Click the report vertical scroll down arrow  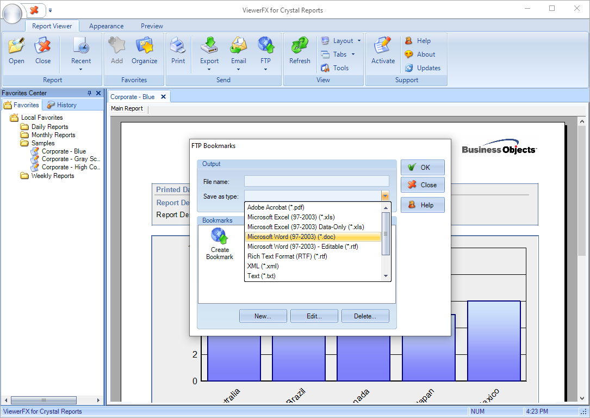(x=582, y=398)
